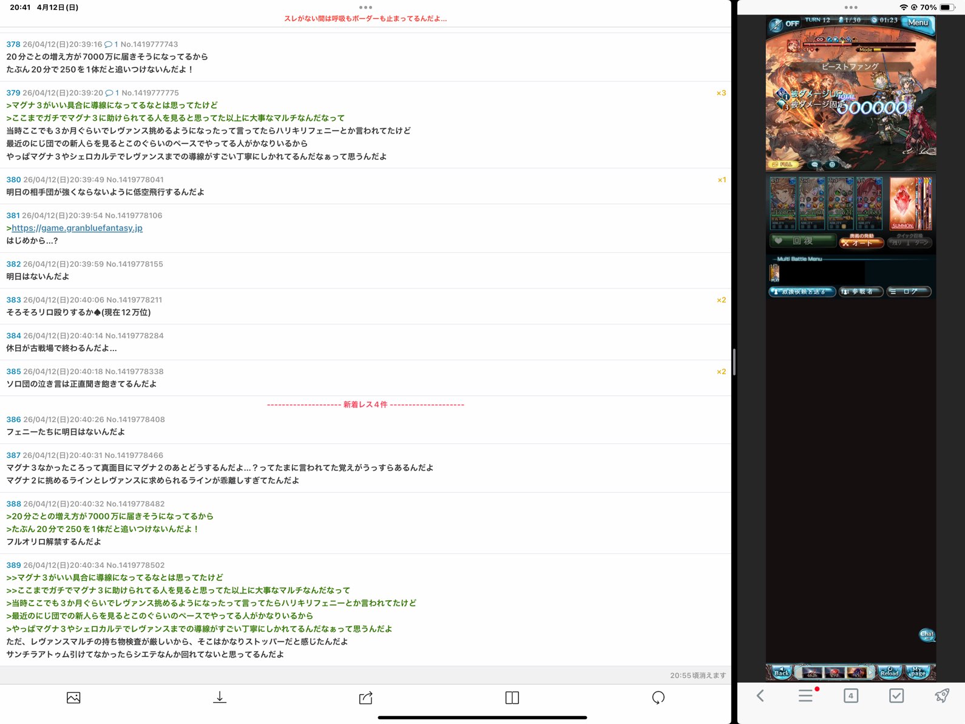This screenshot has height=724, width=965.
Task: Toggle the FULL auto button
Action: point(782,165)
